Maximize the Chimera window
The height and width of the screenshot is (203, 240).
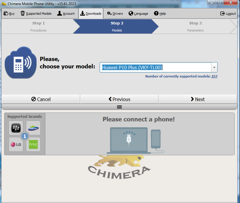point(220,3)
